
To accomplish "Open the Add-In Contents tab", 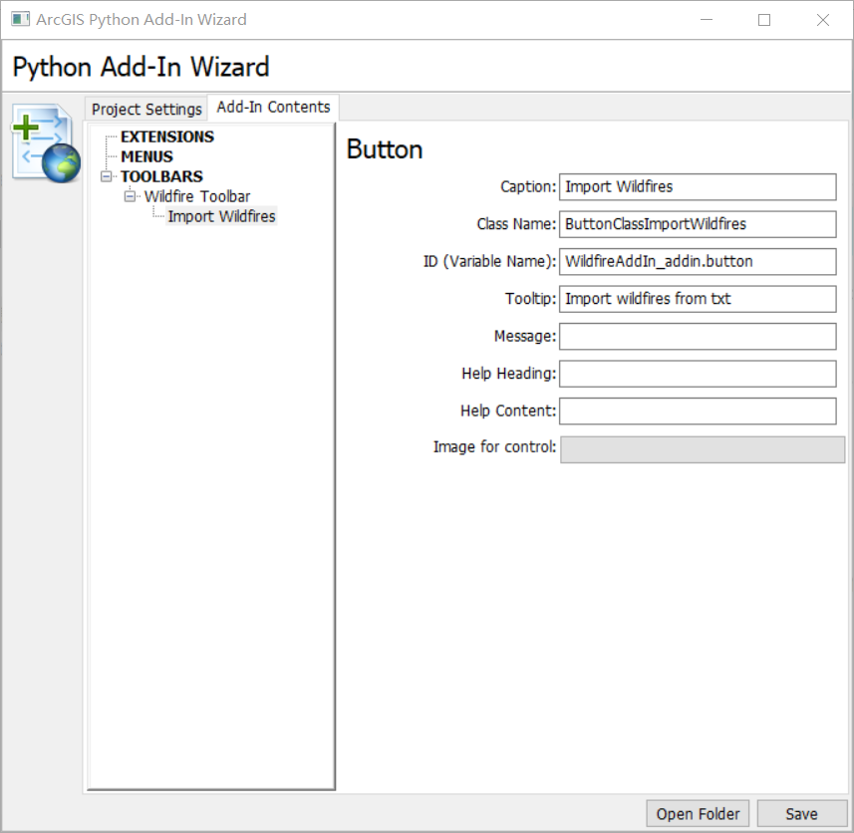I will coord(273,107).
